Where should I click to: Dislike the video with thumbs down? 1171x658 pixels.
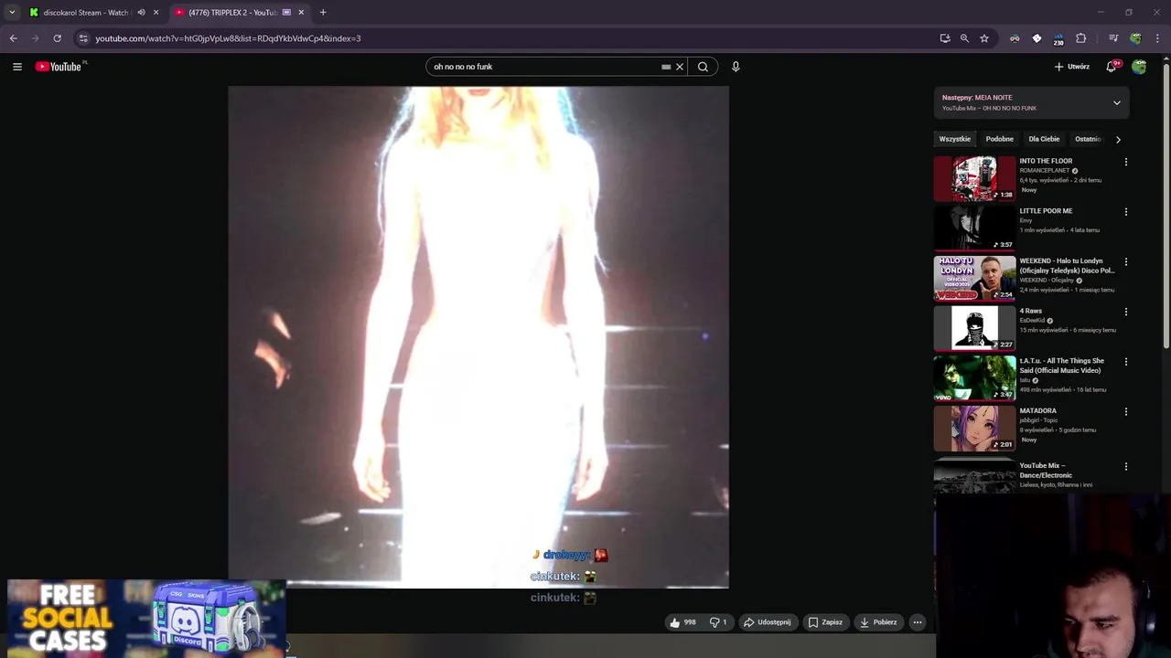point(718,622)
